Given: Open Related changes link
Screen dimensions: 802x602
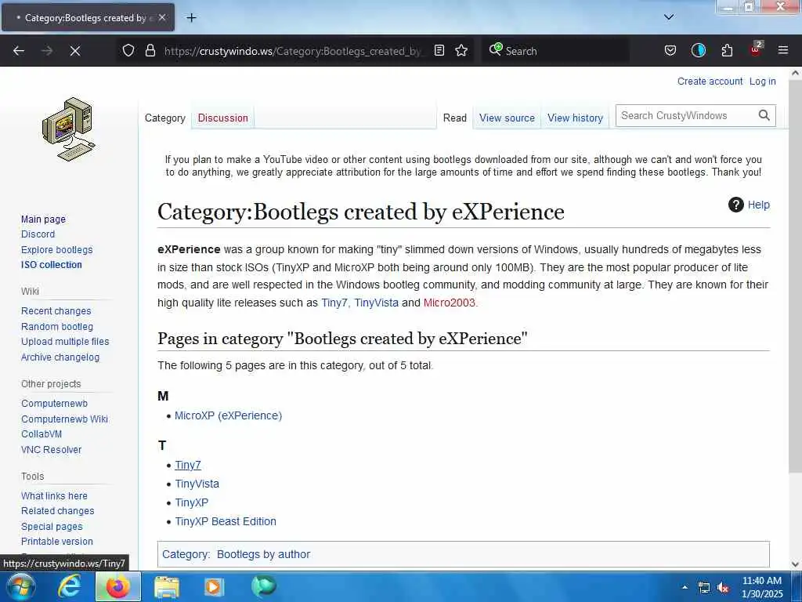Looking at the screenshot, I should coord(57,511).
